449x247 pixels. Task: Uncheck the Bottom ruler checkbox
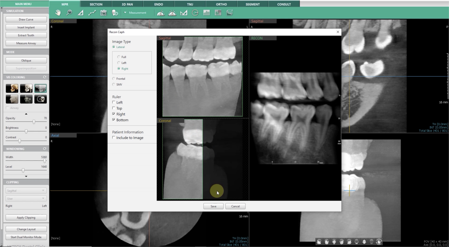[x=114, y=120]
